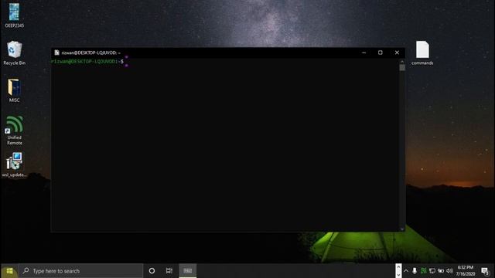Click the terminal scrollbar thumb

402,67
